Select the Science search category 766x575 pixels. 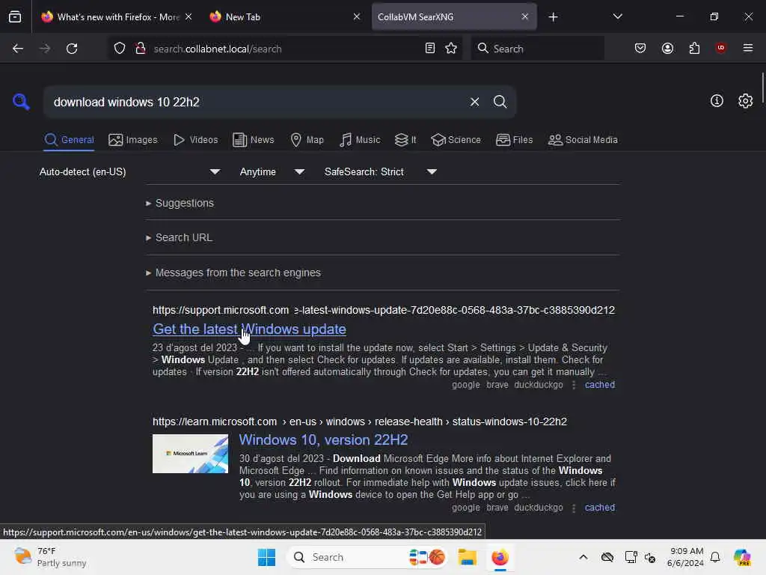click(456, 140)
